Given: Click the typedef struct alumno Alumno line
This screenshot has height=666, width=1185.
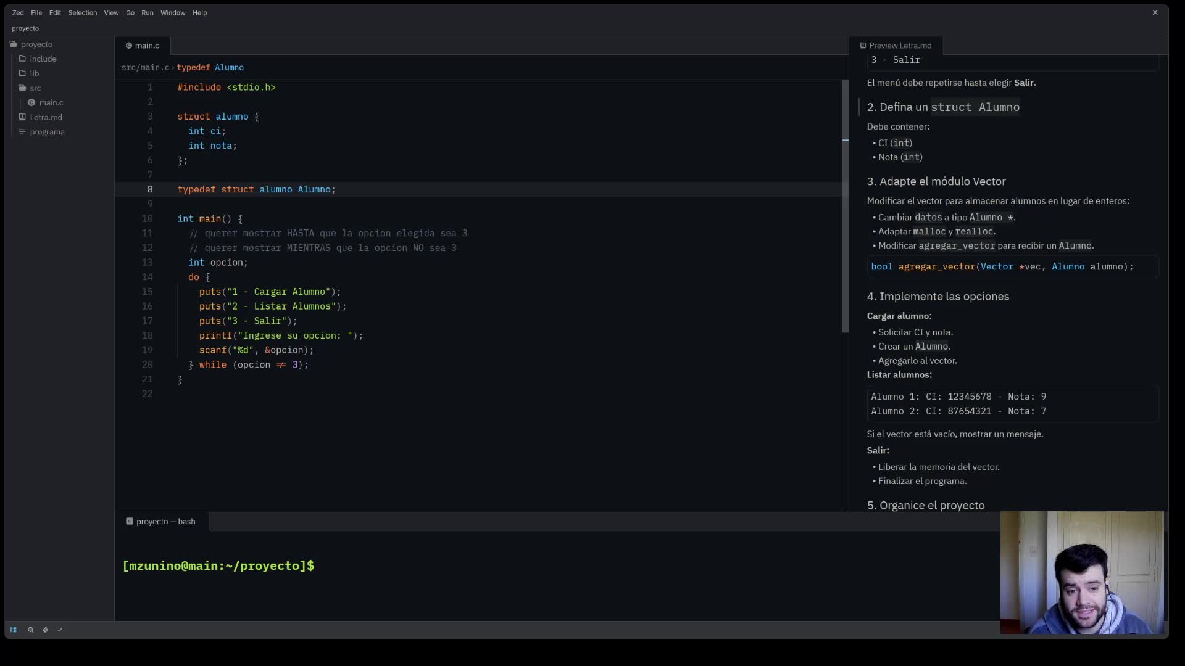Looking at the screenshot, I should pos(257,189).
